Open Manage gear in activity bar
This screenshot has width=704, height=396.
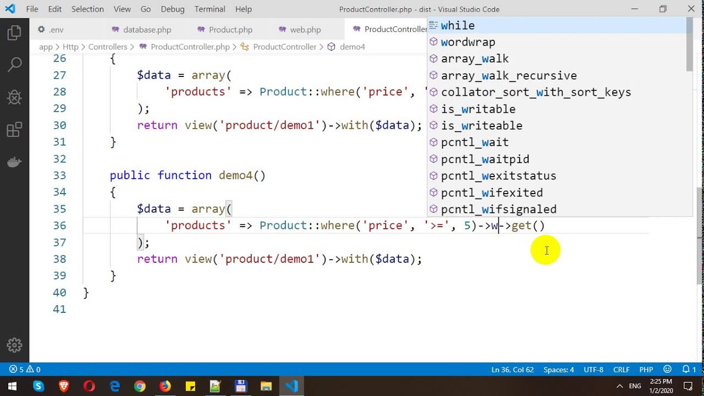click(14, 345)
